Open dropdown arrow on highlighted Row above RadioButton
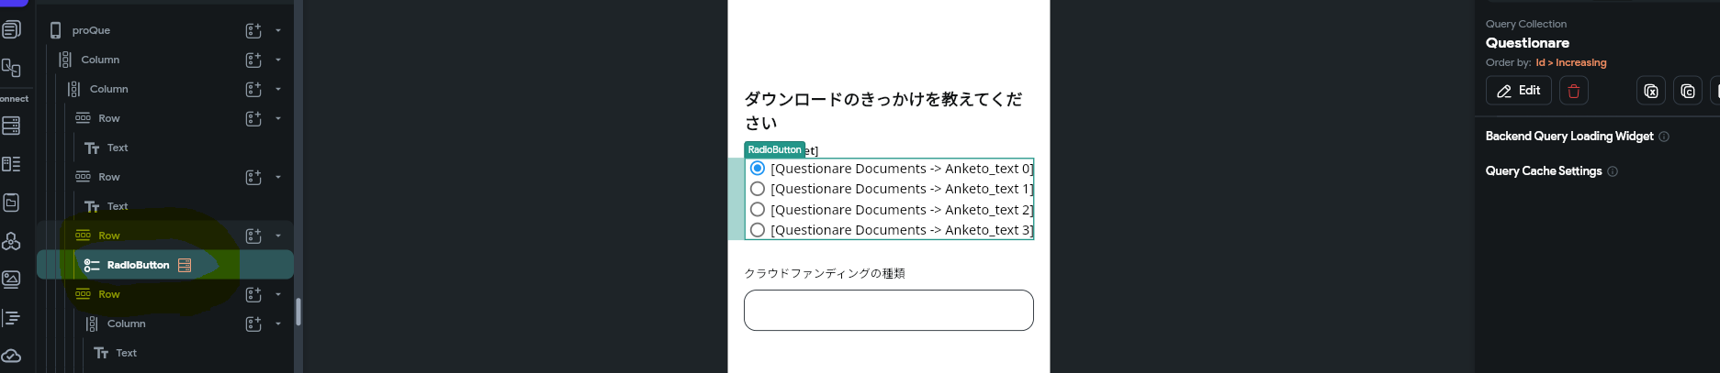The width and height of the screenshot is (1720, 373). click(x=278, y=236)
